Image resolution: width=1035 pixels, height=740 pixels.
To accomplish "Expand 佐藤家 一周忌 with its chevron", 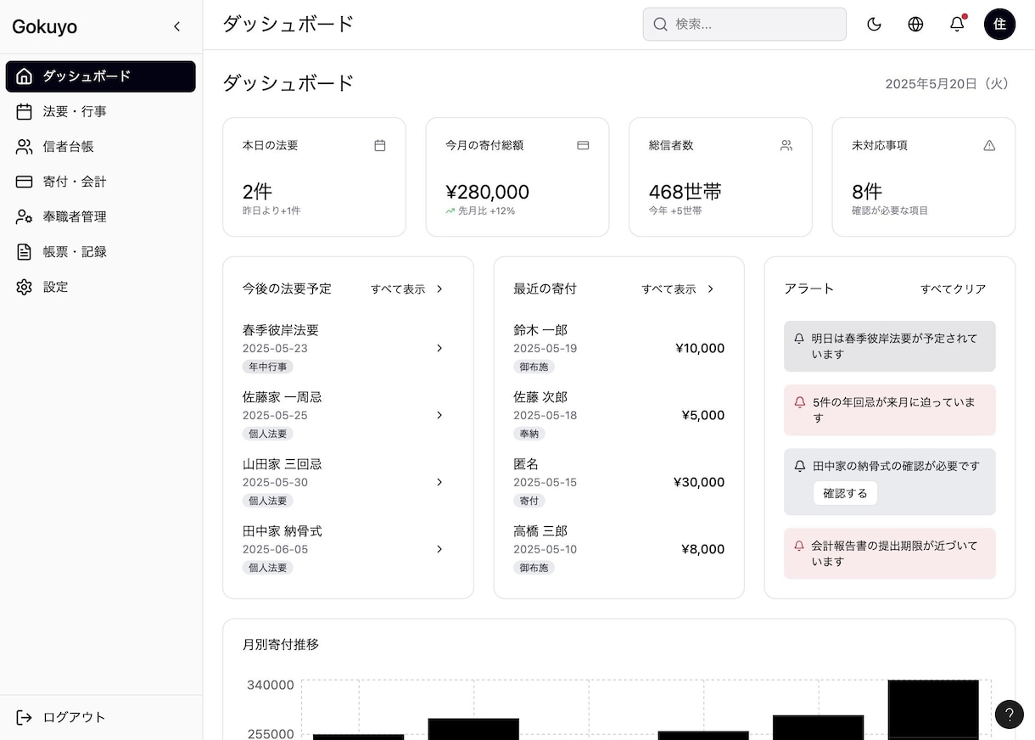I will pos(439,415).
